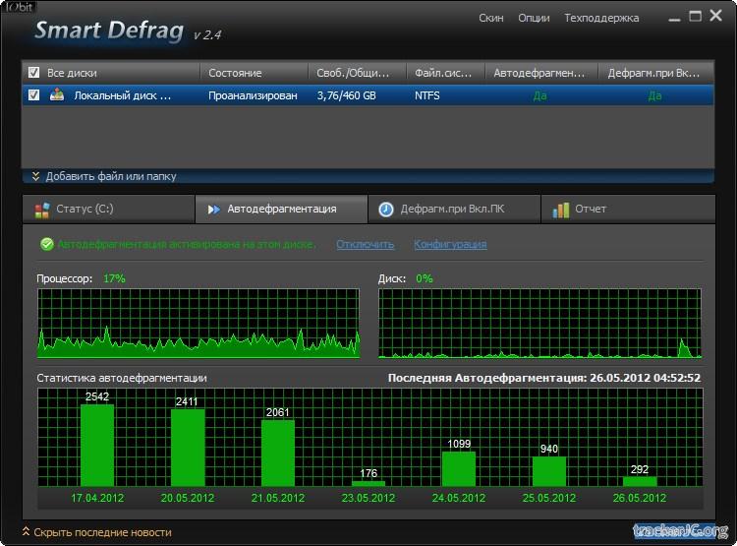Open the Опции menu

(x=534, y=18)
